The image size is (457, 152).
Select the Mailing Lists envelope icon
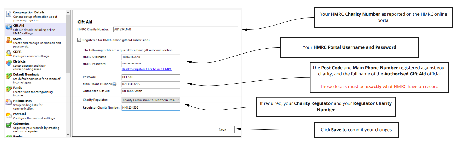tap(9, 102)
